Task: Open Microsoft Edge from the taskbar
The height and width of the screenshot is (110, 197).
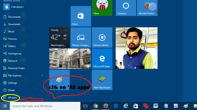Action: 115,106
